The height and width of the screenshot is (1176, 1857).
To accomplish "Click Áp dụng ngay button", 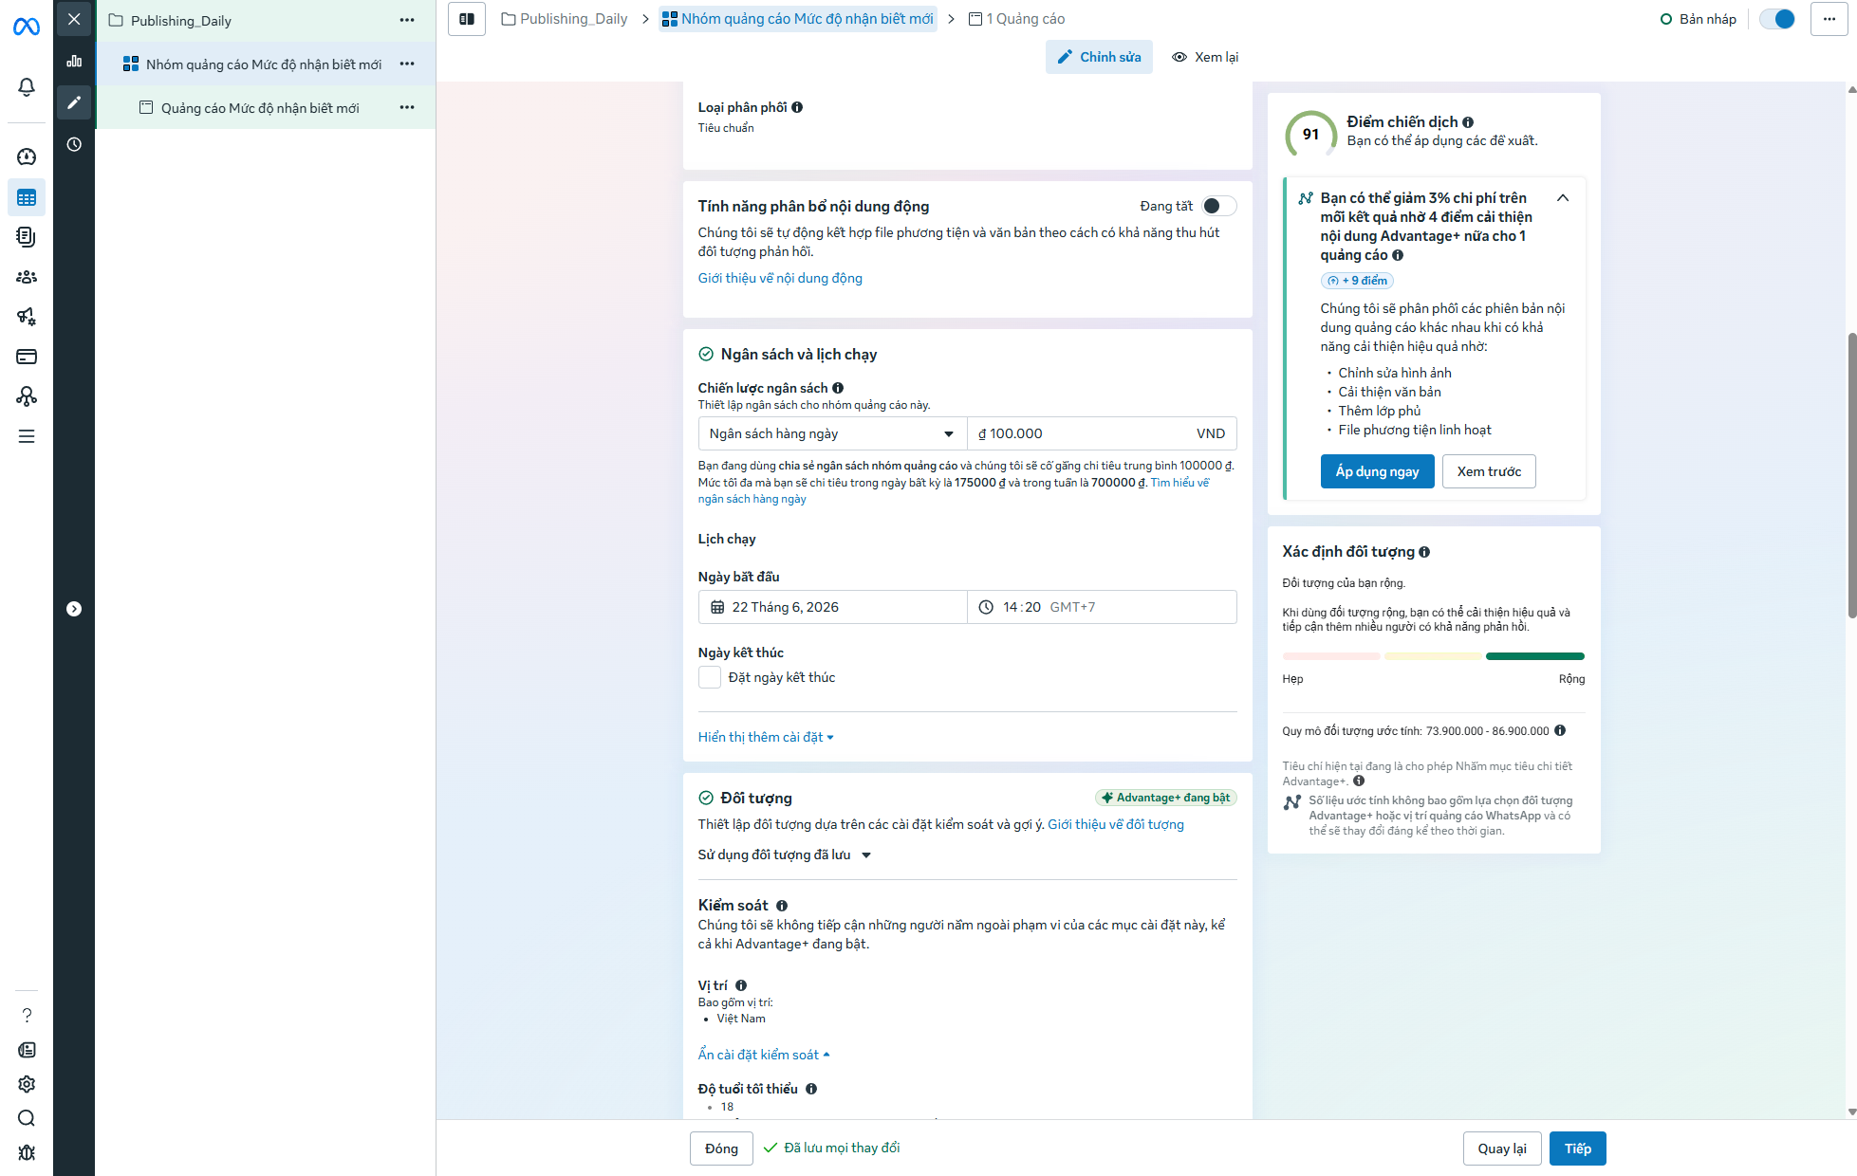I will point(1377,471).
